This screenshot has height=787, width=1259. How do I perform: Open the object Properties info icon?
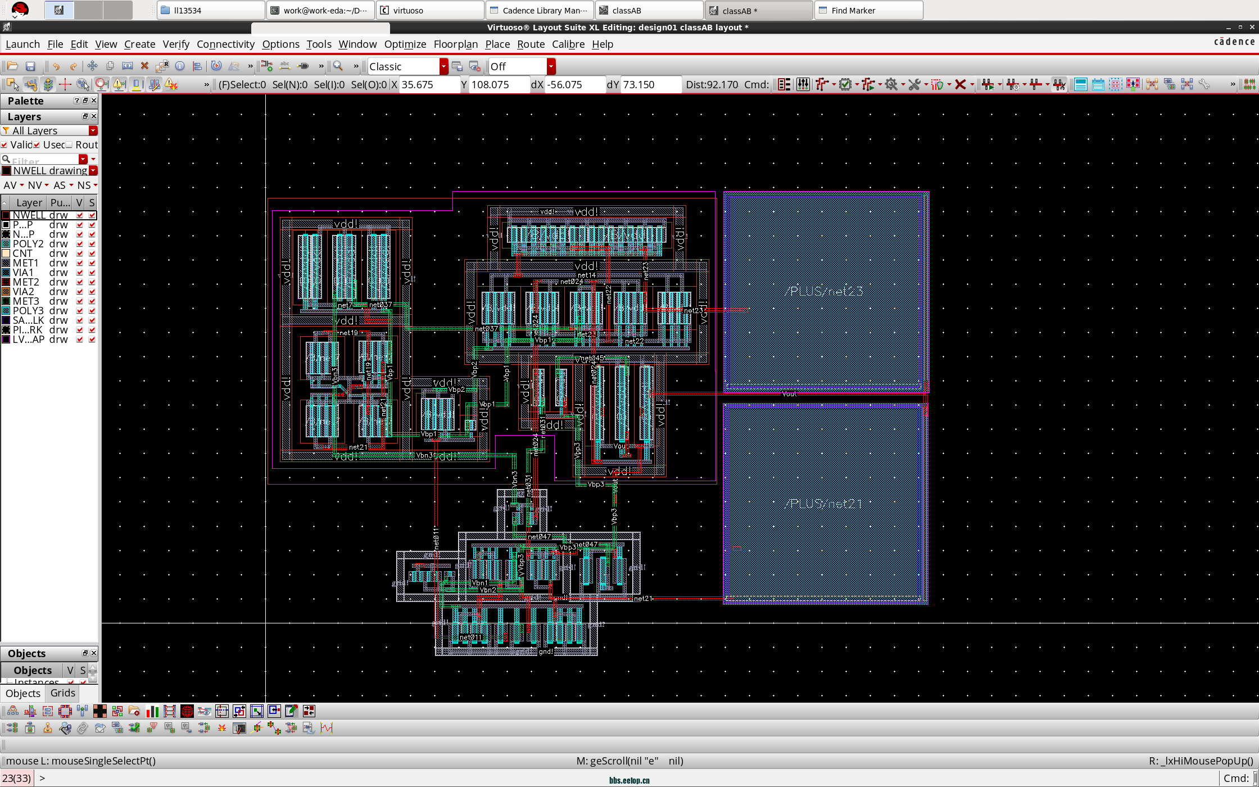(x=180, y=66)
